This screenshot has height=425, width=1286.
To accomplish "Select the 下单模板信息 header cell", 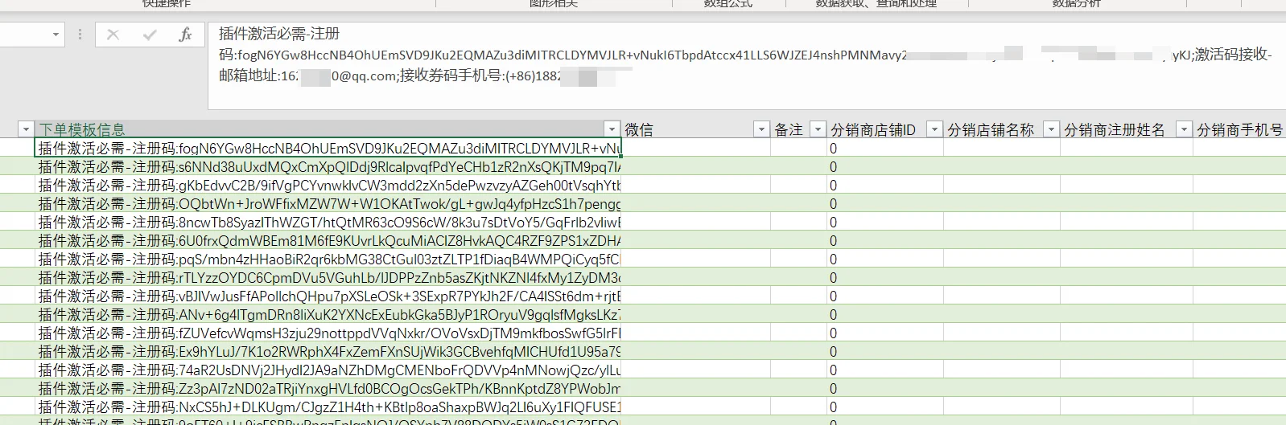I will 328,129.
